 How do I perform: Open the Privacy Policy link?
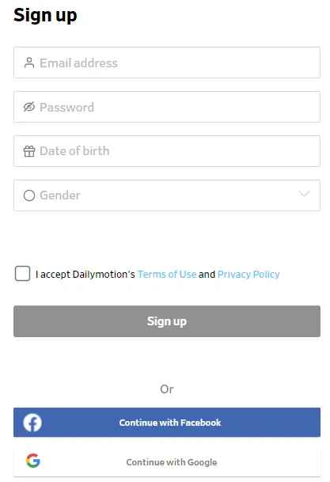[248, 274]
